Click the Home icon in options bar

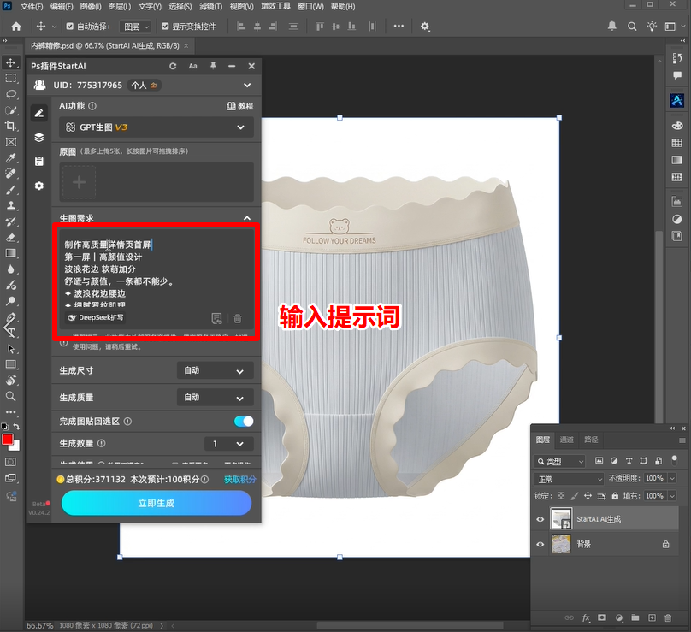(x=16, y=27)
